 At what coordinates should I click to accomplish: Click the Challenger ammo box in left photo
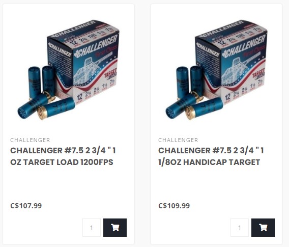(x=83, y=61)
